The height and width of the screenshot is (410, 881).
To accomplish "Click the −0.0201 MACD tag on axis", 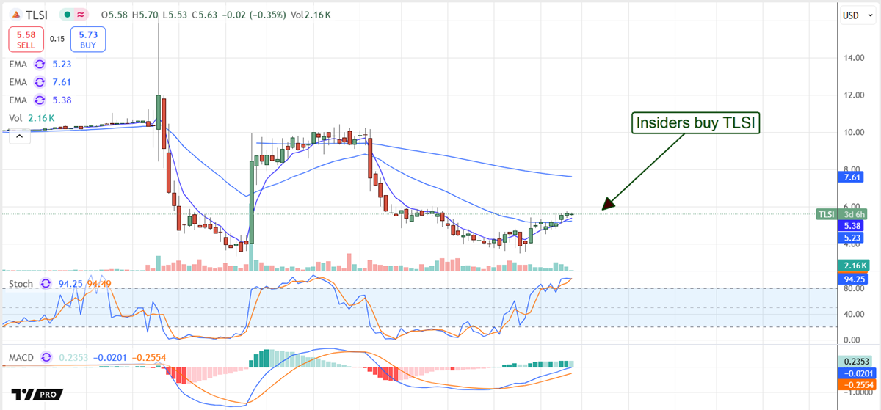I will [855, 373].
